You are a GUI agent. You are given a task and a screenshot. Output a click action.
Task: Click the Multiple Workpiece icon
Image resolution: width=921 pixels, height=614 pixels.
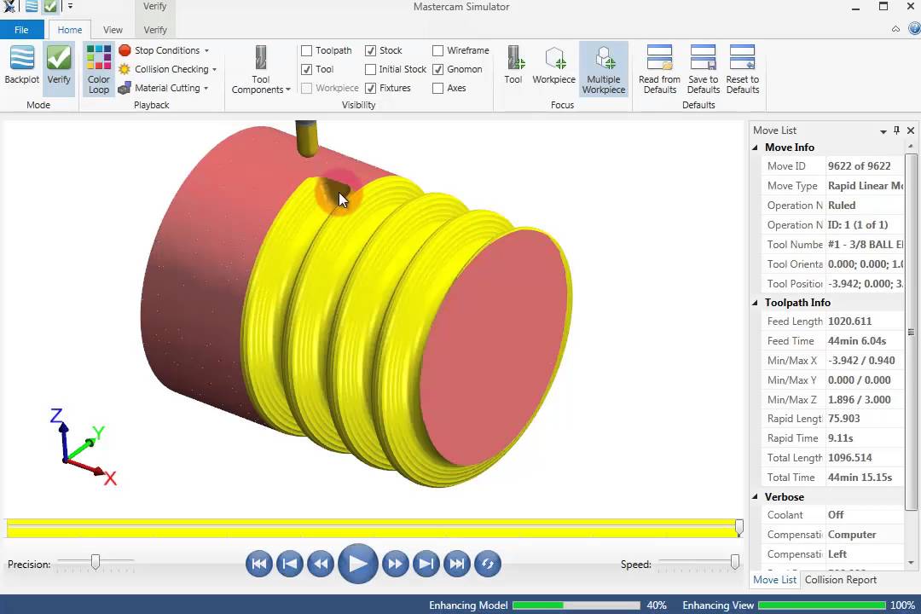604,69
